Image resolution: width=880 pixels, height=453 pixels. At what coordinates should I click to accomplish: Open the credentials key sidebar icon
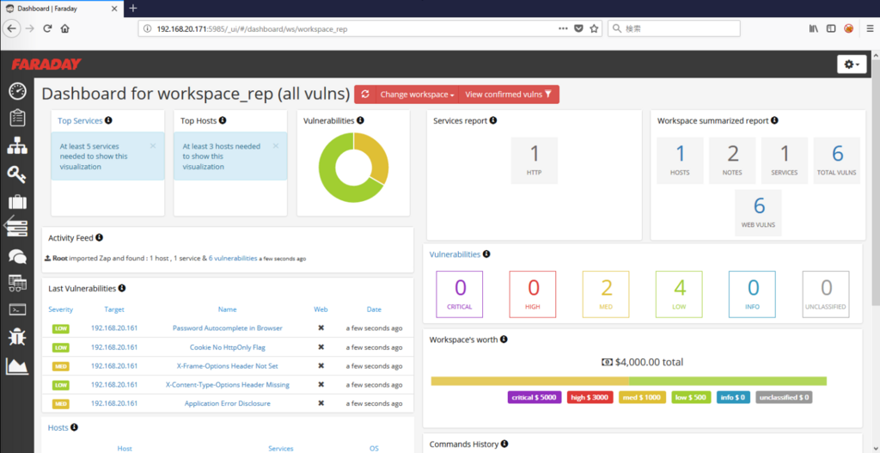pos(17,174)
